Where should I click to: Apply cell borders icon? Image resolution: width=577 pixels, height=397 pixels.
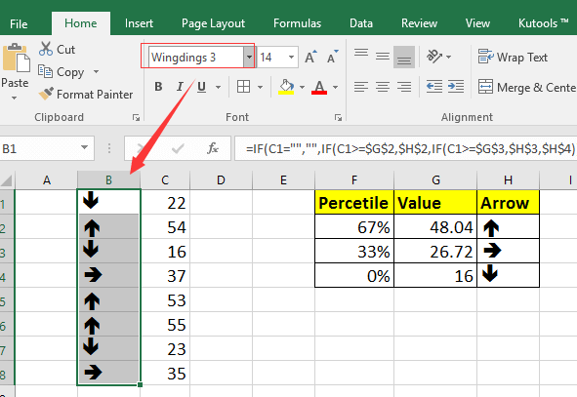243,87
